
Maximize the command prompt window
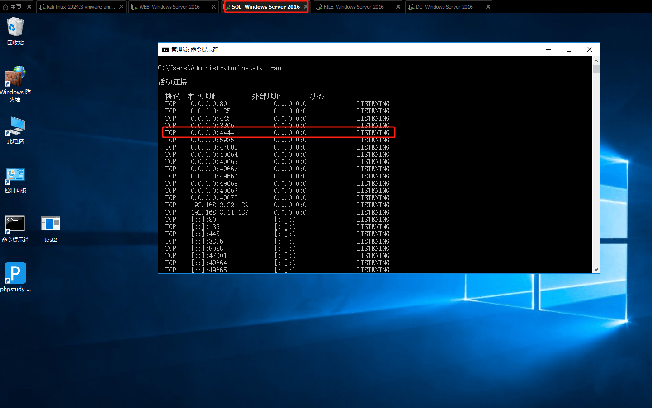[569, 50]
